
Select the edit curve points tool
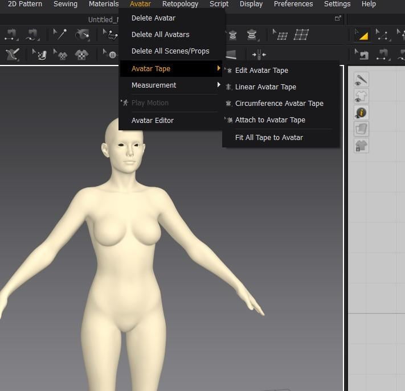(x=111, y=35)
